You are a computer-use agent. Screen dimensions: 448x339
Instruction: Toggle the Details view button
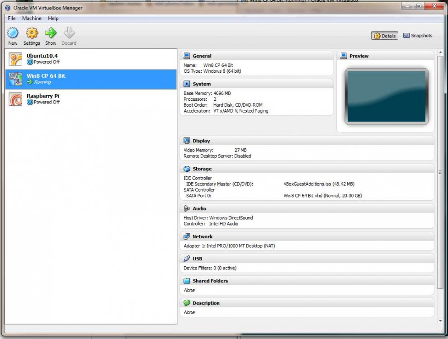(385, 36)
